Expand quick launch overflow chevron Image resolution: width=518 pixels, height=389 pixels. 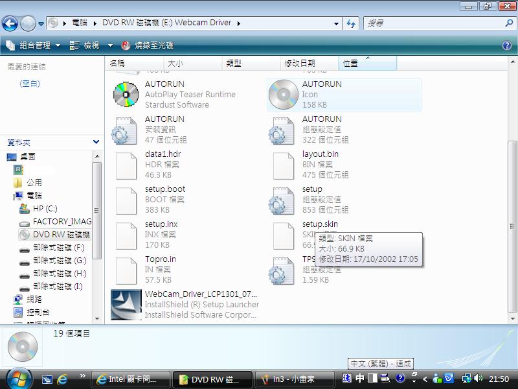(83, 375)
